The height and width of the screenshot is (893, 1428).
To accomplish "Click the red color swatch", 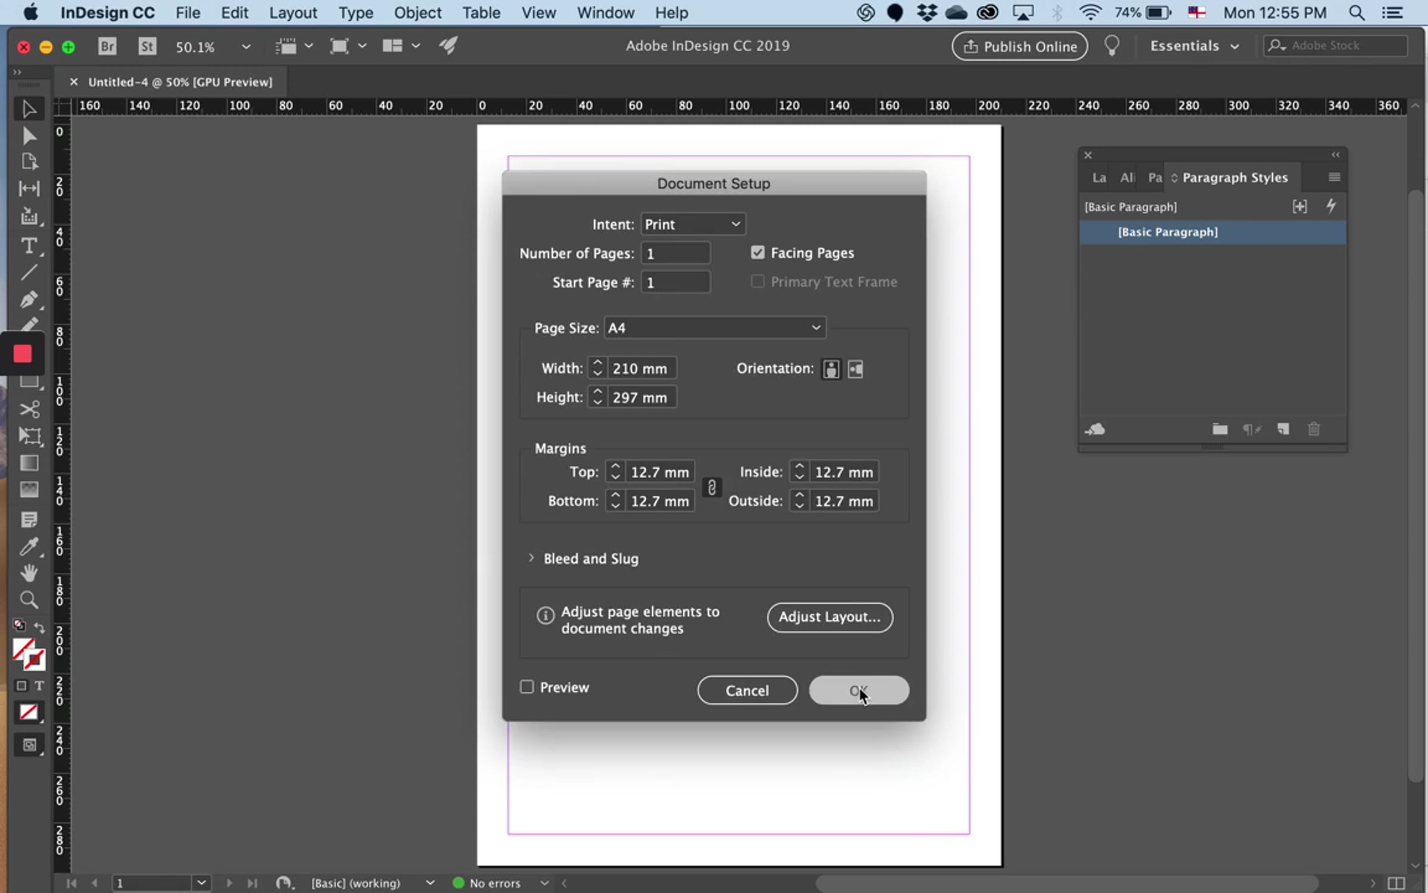I will [23, 354].
